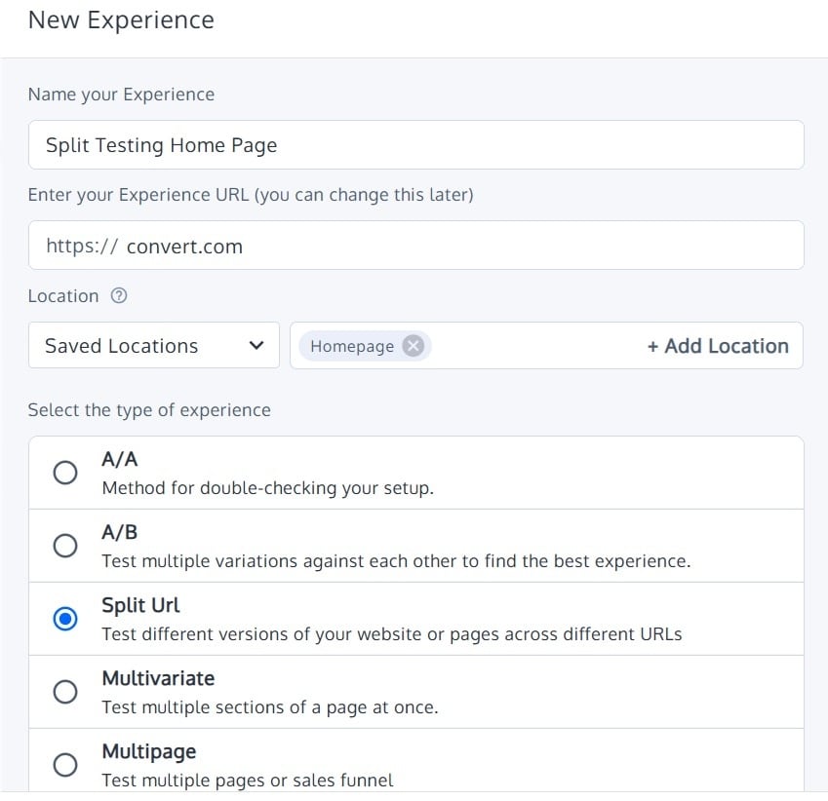Viewport: 828px width, 801px height.
Task: Click the Homepage tag label
Action: [352, 346]
